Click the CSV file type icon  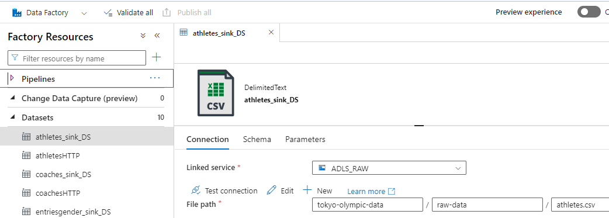(x=216, y=93)
